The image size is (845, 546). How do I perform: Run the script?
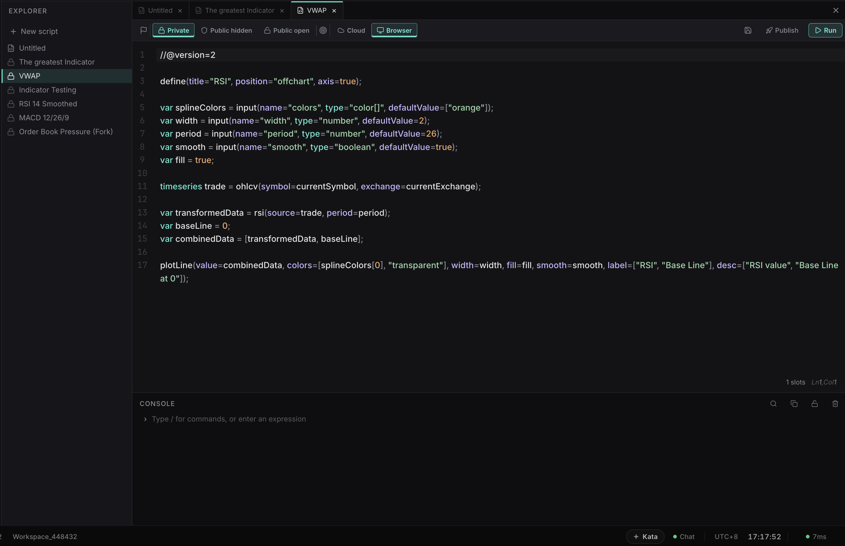click(x=825, y=31)
